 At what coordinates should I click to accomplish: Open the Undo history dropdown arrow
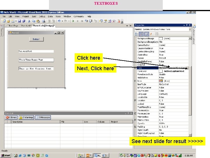62,21
